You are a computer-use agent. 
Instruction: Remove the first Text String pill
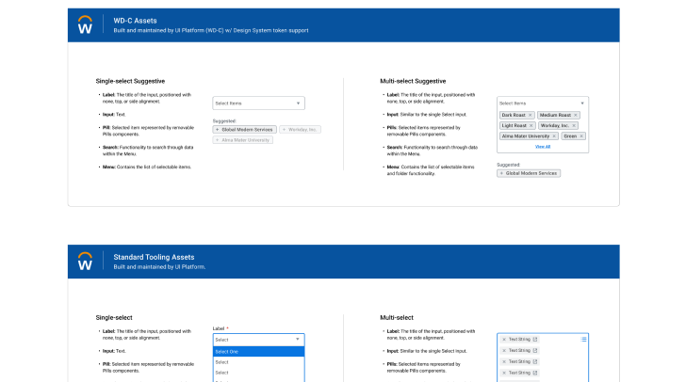tap(504, 339)
